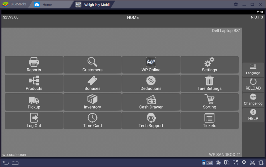Click the HOME title text
Image resolution: width=266 pixels, height=167 pixels.
133,17
